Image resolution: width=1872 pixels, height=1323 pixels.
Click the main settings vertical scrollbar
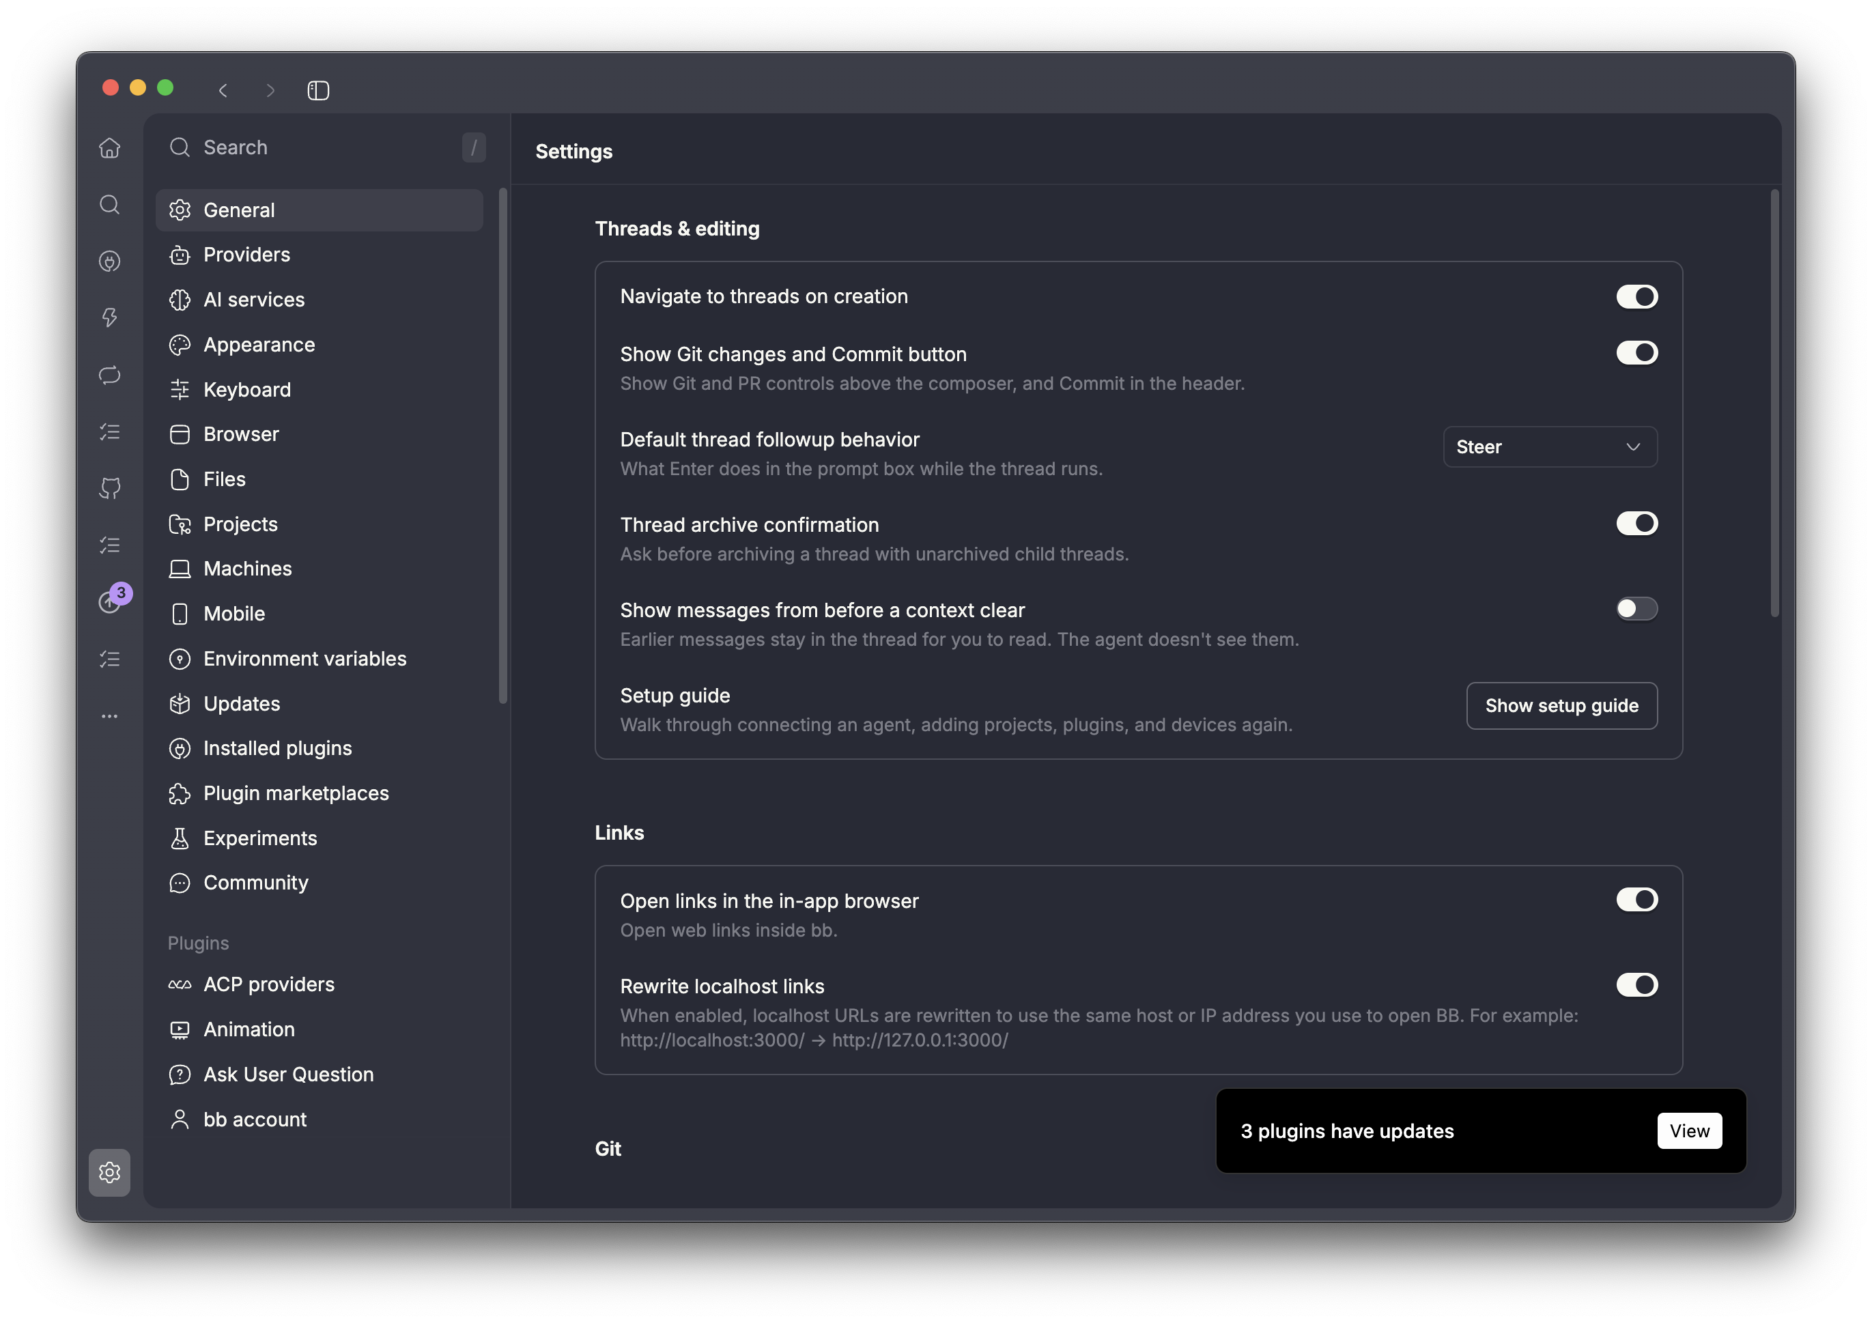[1774, 403]
